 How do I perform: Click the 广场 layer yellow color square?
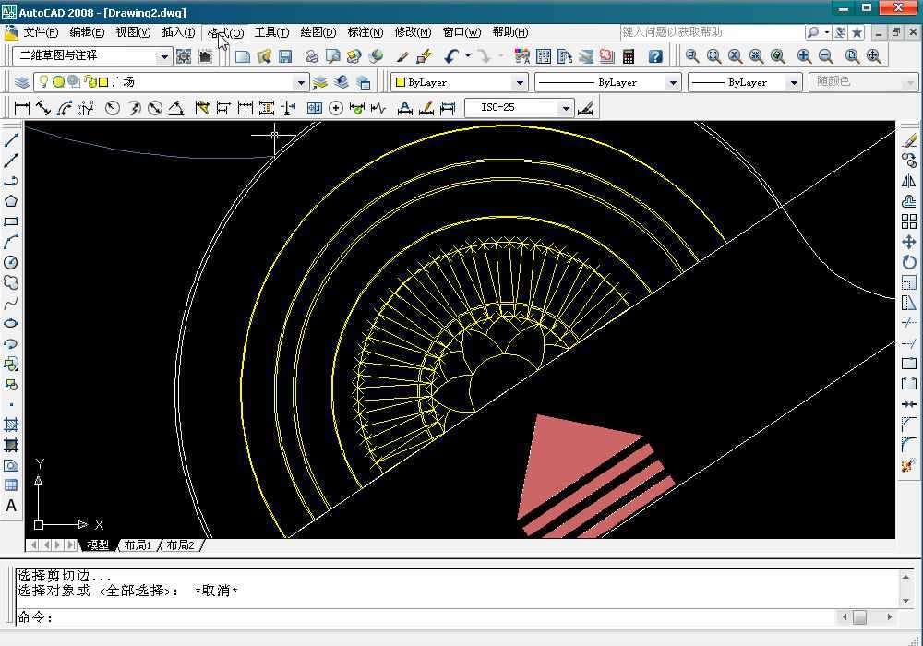pos(103,82)
